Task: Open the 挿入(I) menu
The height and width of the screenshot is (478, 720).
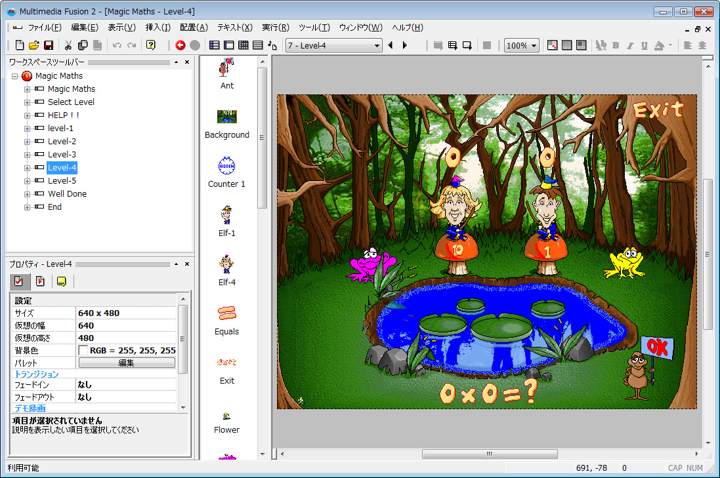Action: point(158,28)
